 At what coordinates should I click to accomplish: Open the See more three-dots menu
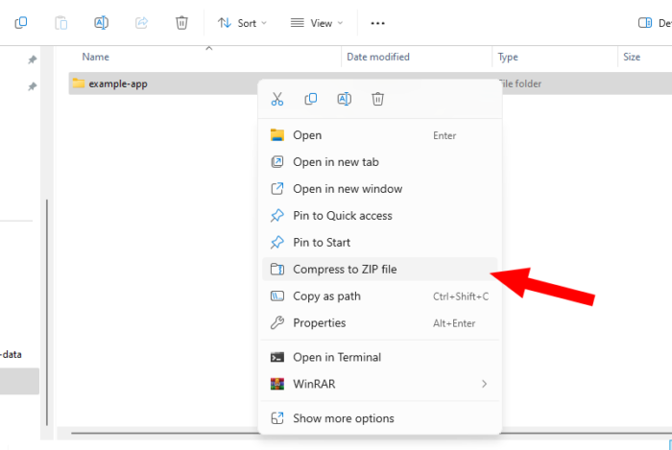tap(377, 23)
